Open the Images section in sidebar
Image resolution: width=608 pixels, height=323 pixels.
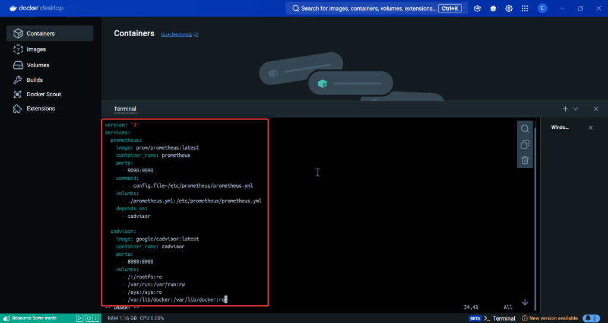pos(36,49)
